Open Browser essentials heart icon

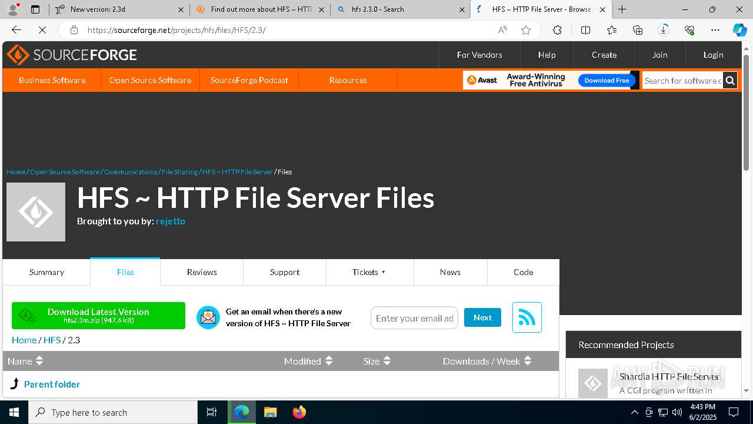pos(689,30)
